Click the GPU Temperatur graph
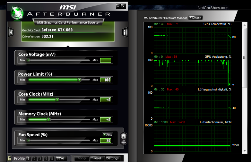The width and height of the screenshot is (251, 162). [192, 40]
